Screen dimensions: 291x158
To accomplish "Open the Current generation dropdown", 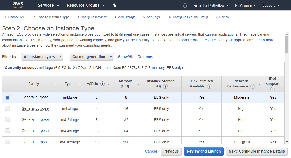I will coord(91,57).
